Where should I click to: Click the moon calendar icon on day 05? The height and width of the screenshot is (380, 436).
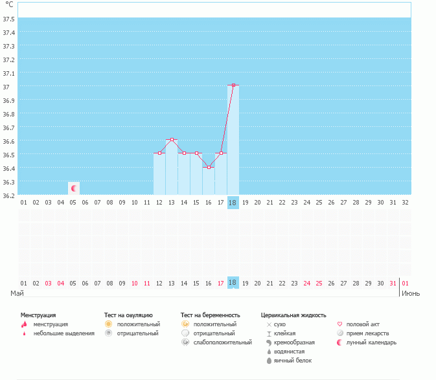pyautogui.click(x=74, y=188)
